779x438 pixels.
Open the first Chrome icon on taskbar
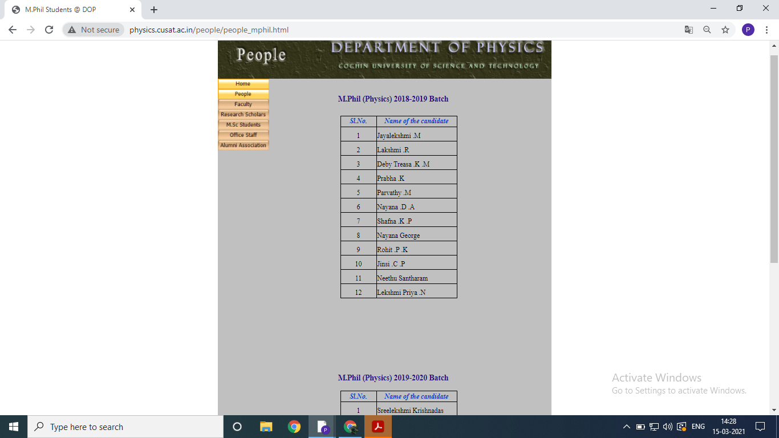[294, 427]
